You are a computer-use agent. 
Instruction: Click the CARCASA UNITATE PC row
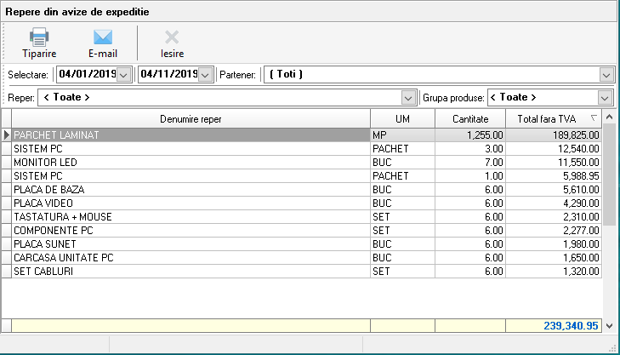click(x=191, y=257)
